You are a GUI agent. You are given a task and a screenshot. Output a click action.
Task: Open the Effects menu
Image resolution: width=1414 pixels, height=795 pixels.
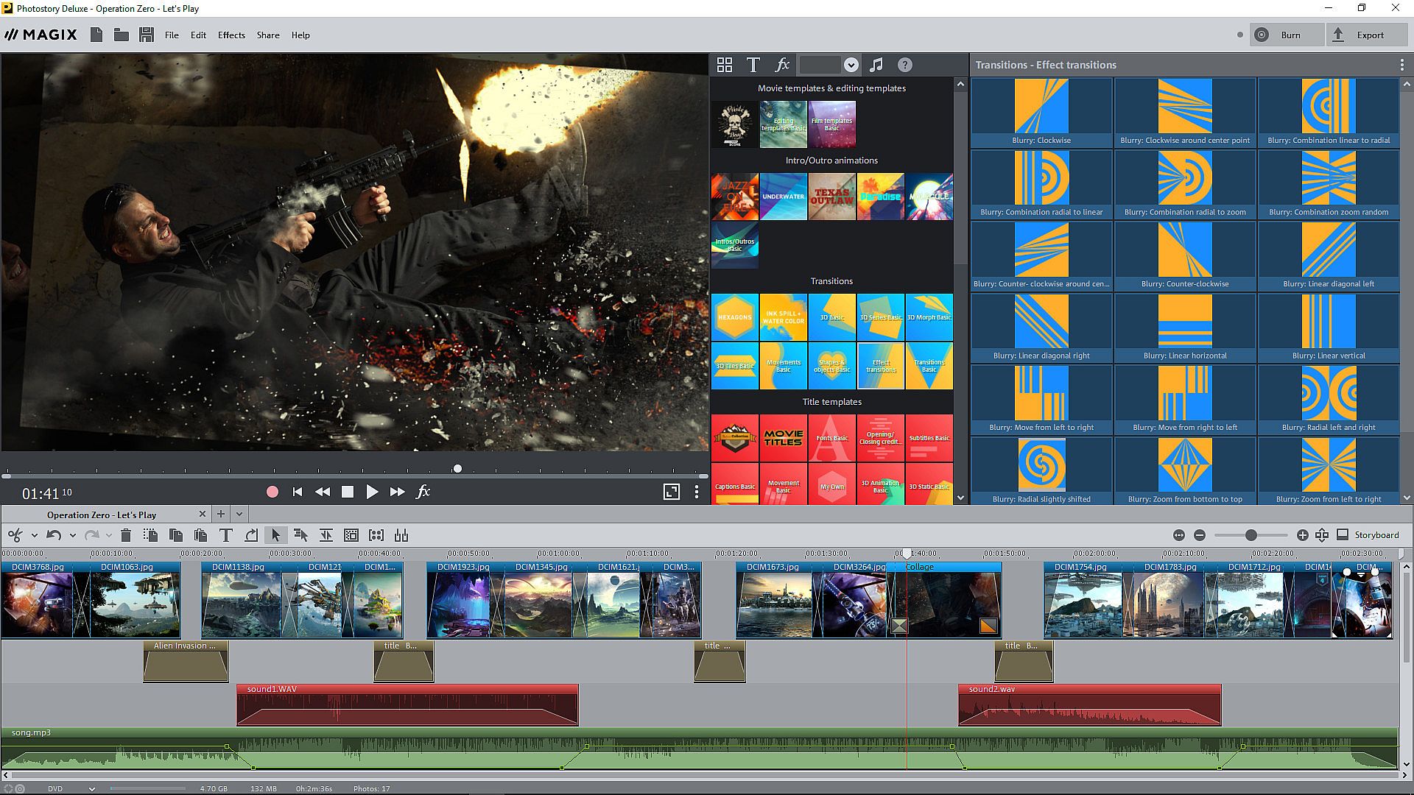click(231, 35)
